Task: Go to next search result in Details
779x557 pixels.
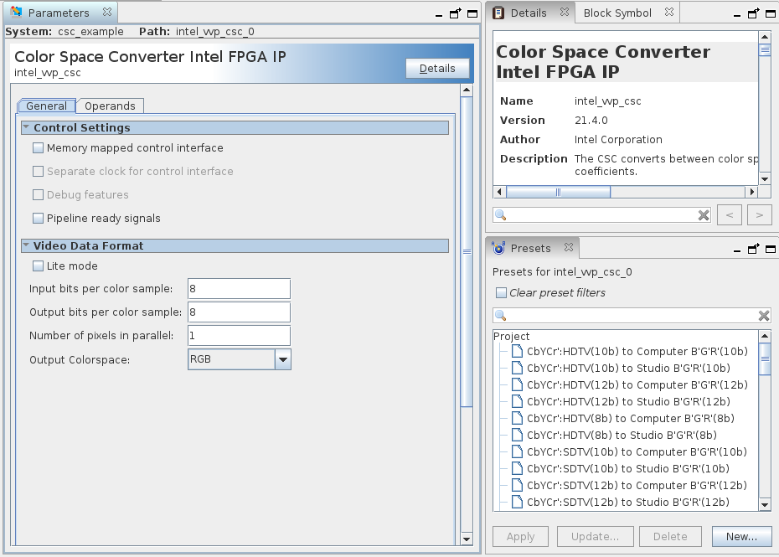Action: (759, 215)
